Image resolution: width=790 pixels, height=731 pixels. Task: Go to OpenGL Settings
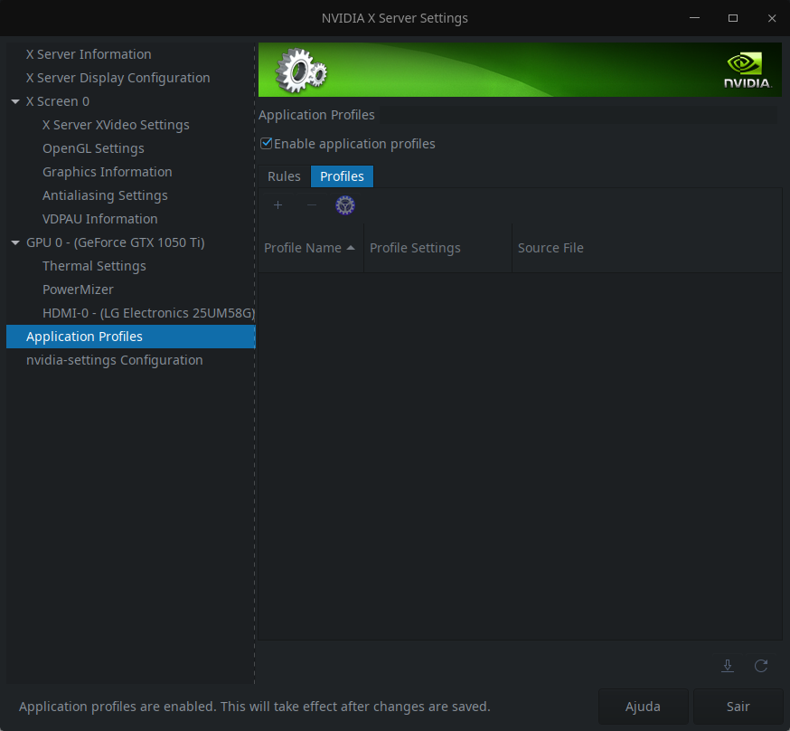click(x=93, y=148)
